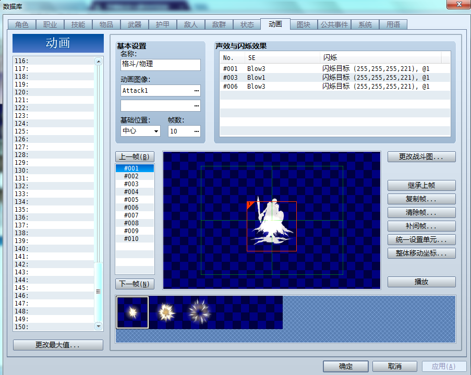471x375 pixels.
Task: Select SE row #006 Blow3
Action: tap(335, 87)
